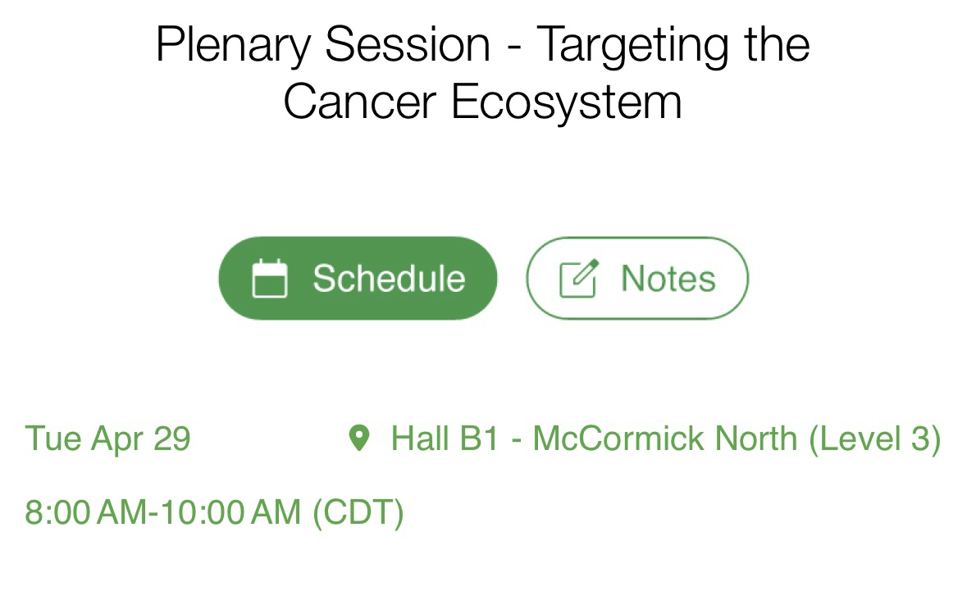
Task: Click the "(CDT)" time zone label
Action: coord(358,512)
